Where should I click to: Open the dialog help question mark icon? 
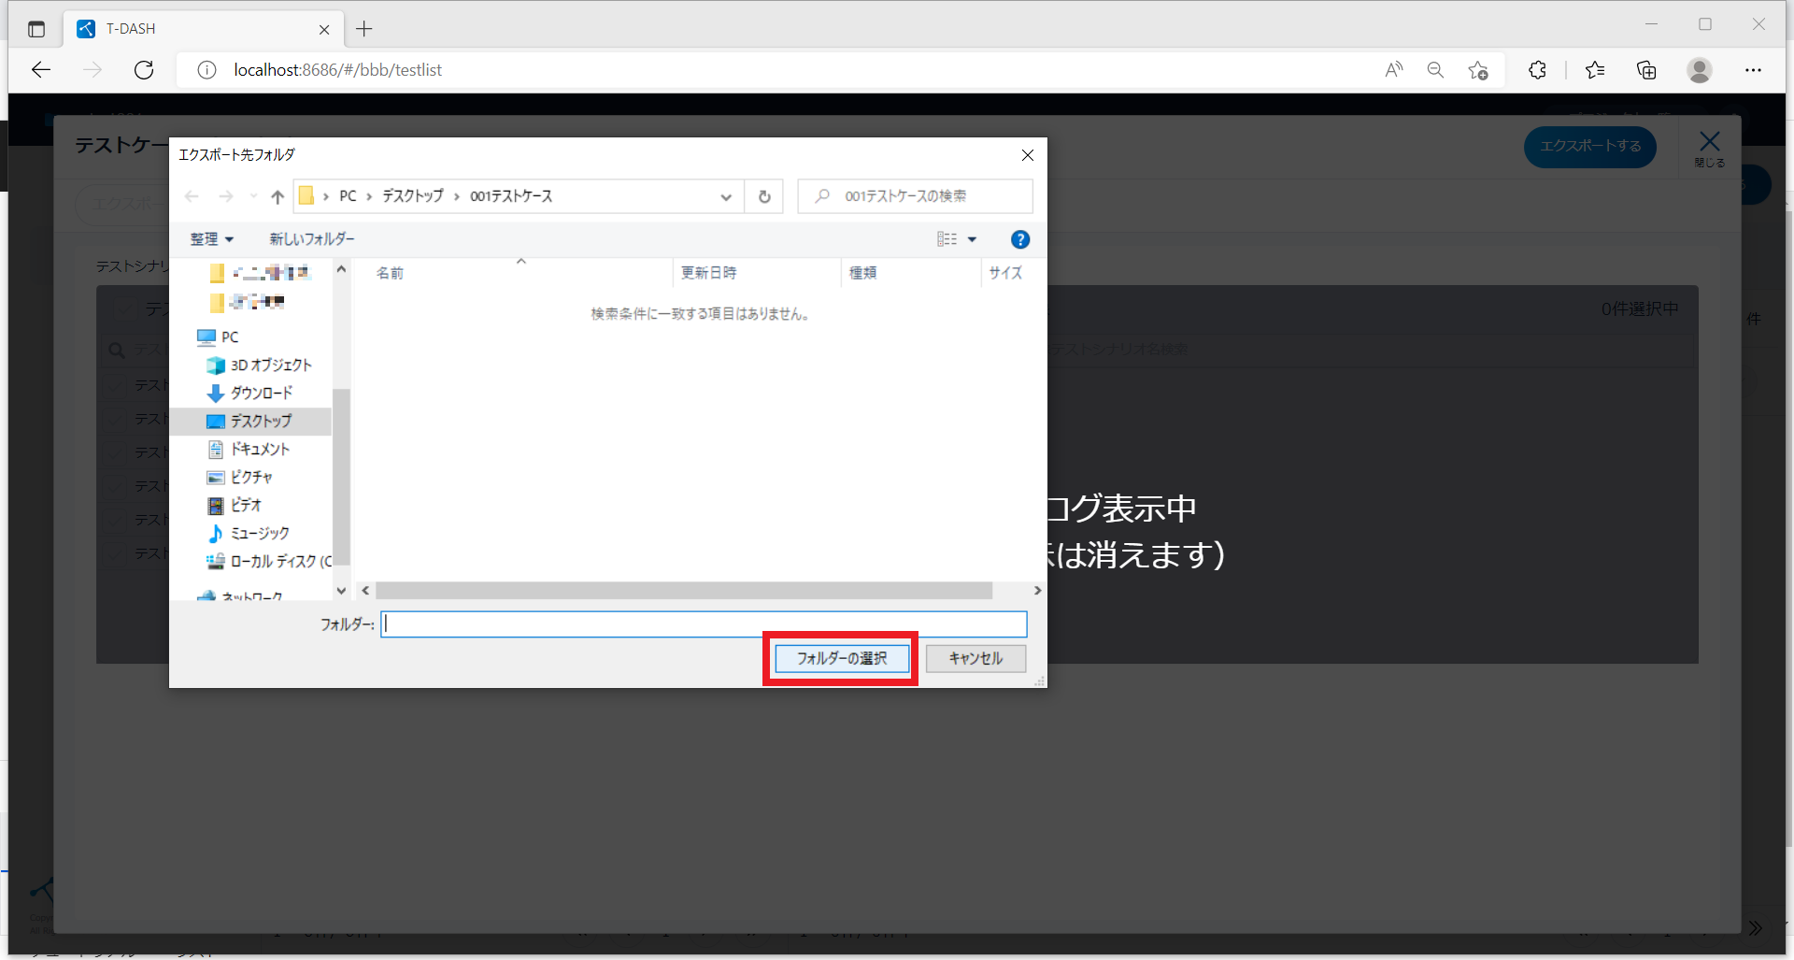(1020, 239)
